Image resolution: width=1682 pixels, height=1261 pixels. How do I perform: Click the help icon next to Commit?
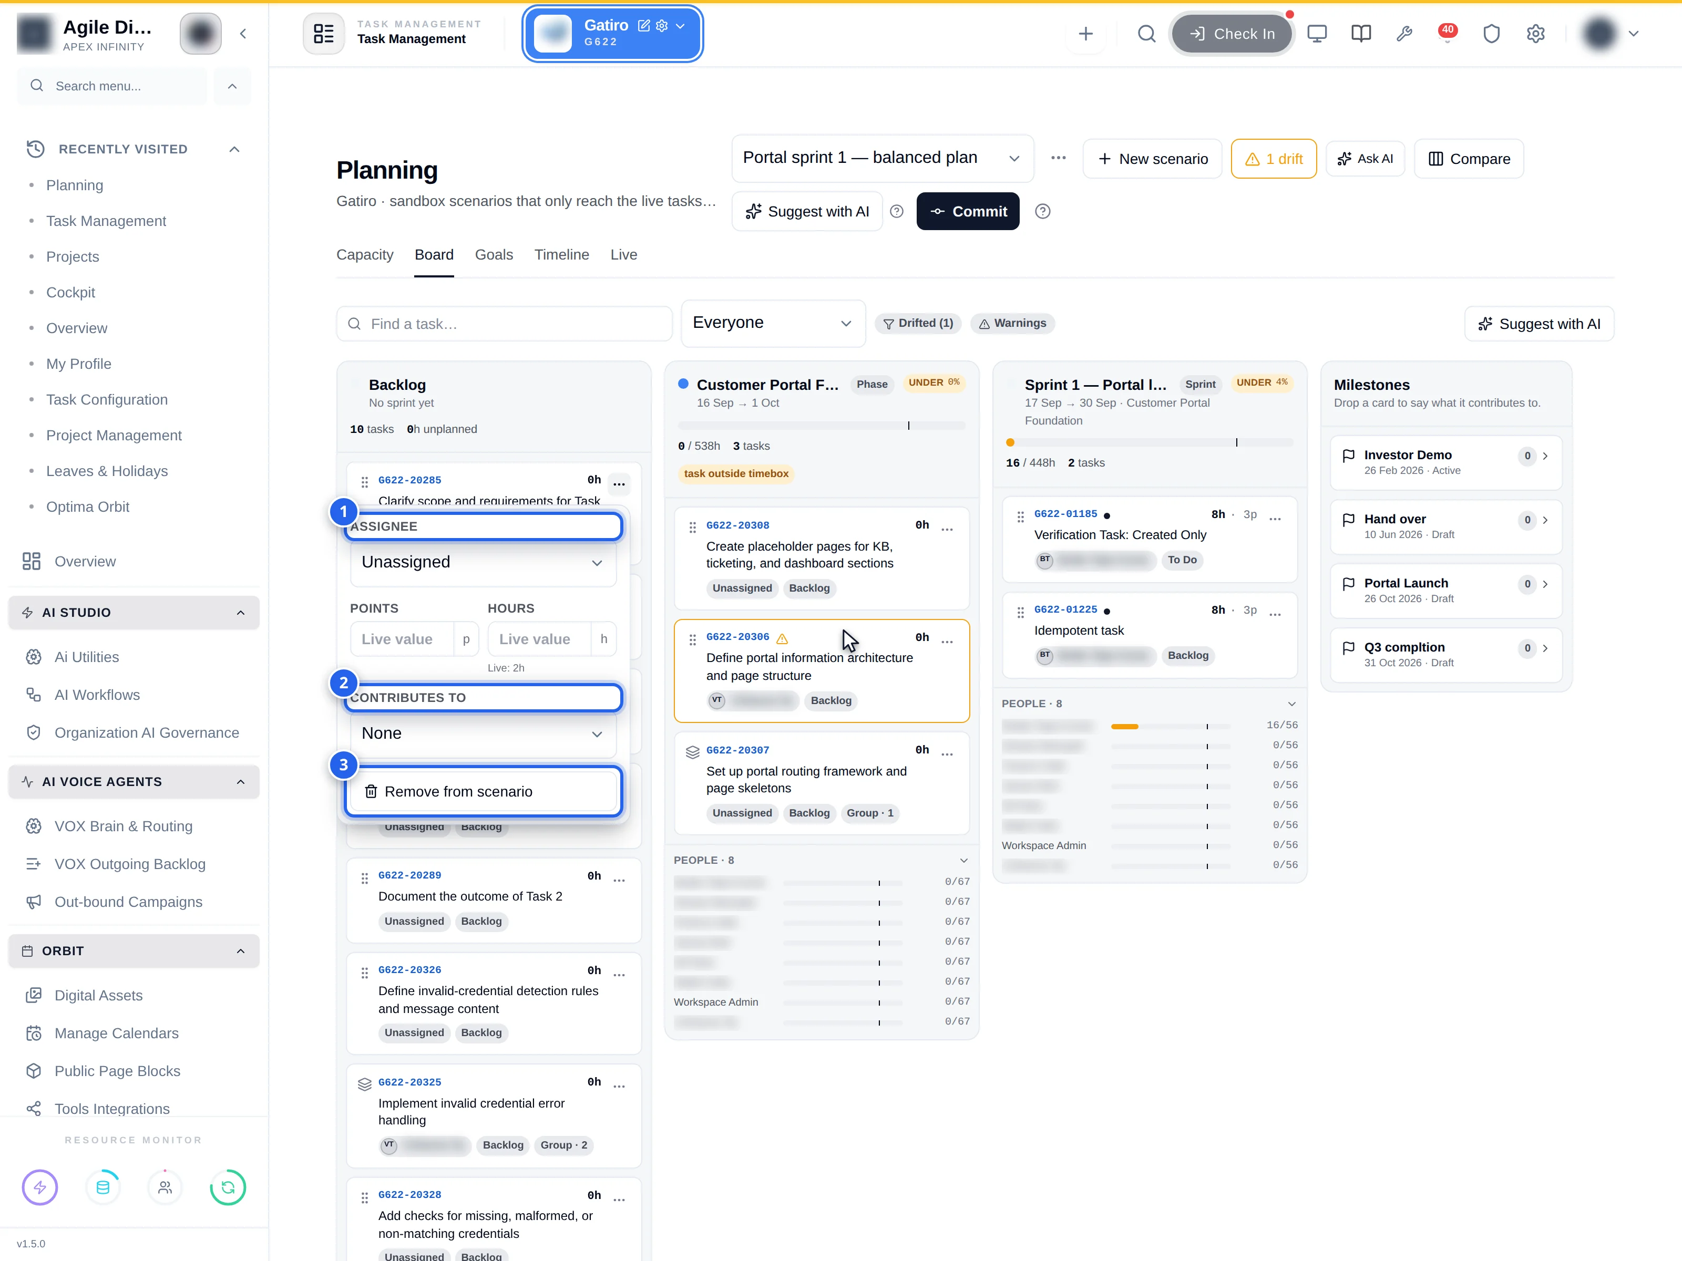pos(1042,211)
